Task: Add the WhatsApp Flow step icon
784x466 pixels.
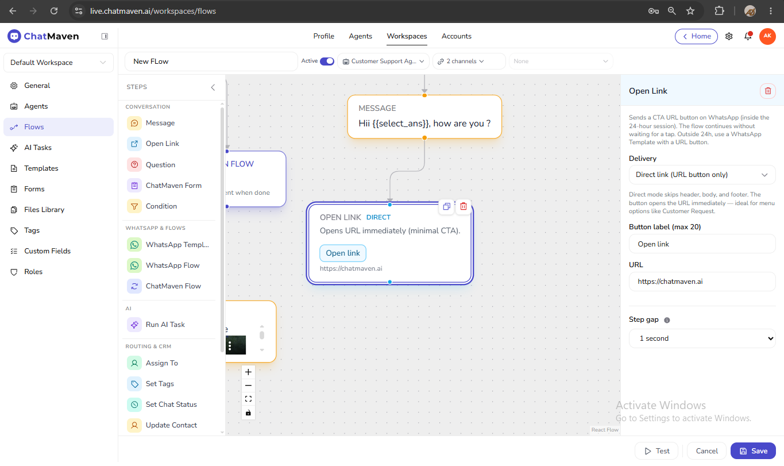Action: click(x=134, y=265)
